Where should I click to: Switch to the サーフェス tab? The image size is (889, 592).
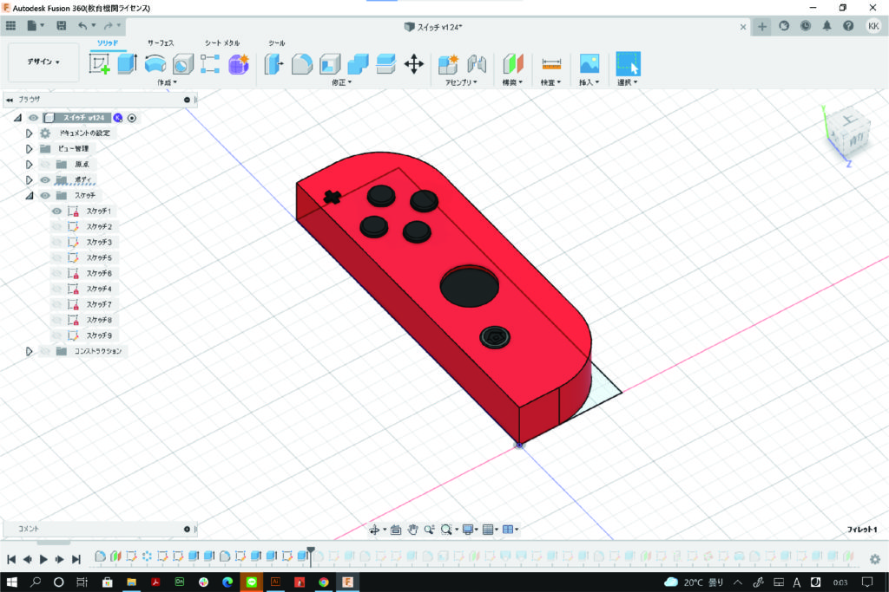point(161,42)
